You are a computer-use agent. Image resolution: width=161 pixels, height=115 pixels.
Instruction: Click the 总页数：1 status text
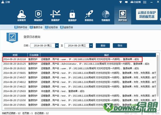[x=27, y=113]
